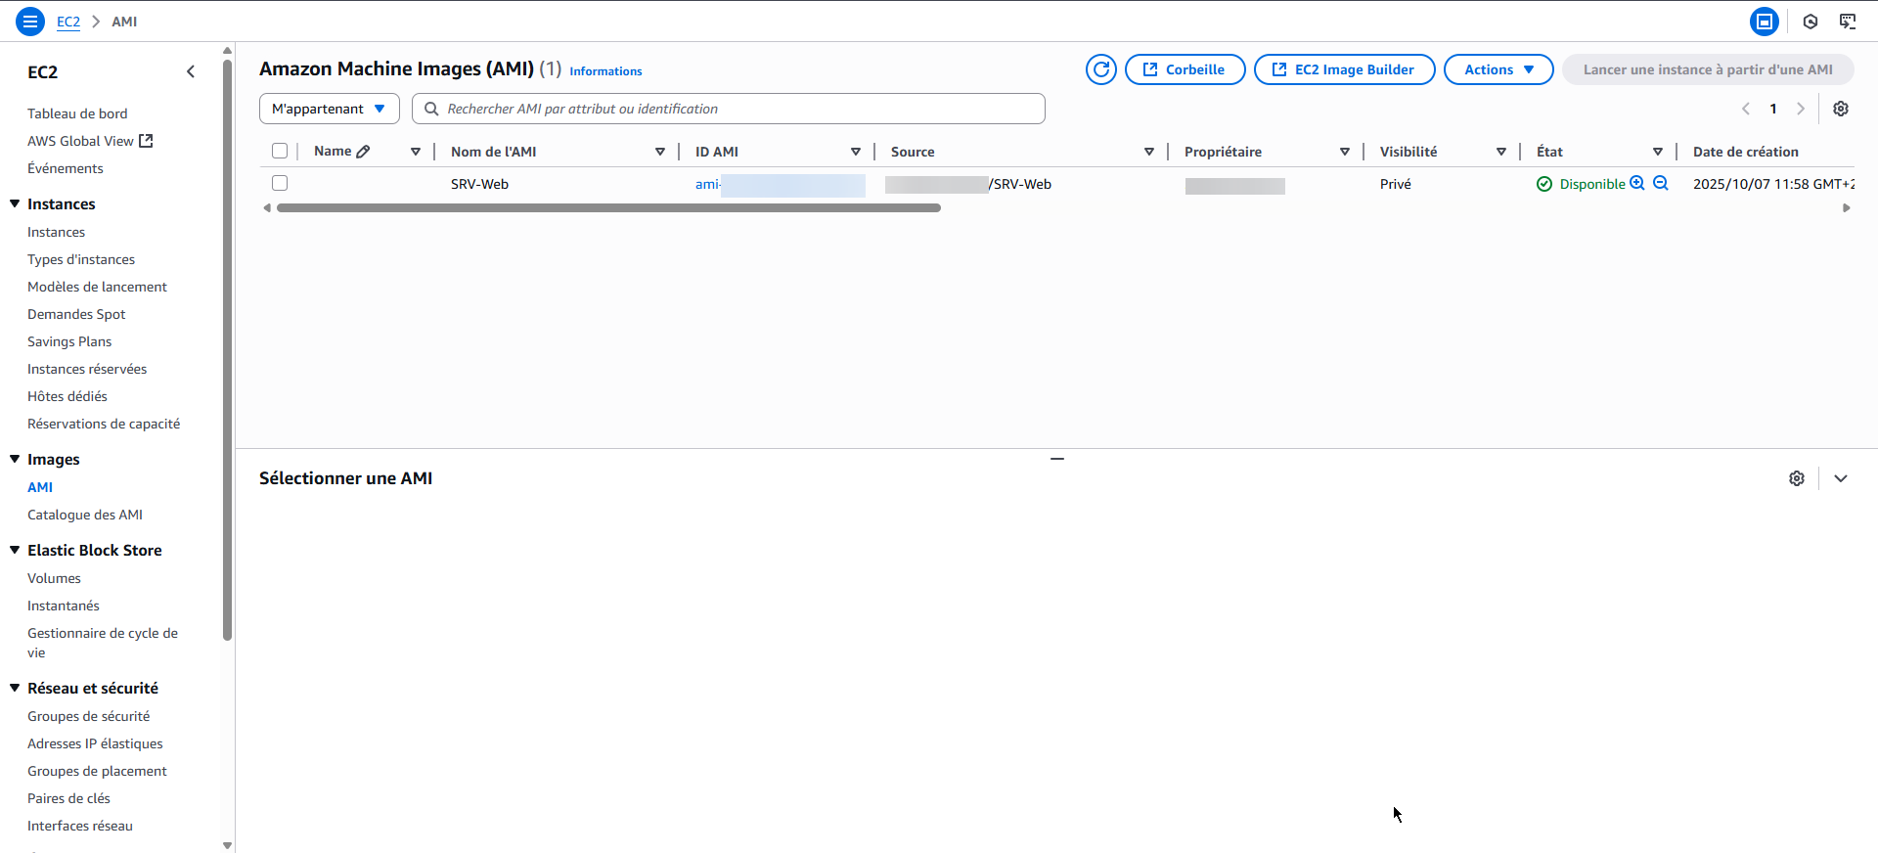Sort by Visibilité column arrow
Viewport: 1878px width, 853px height.
(1501, 152)
